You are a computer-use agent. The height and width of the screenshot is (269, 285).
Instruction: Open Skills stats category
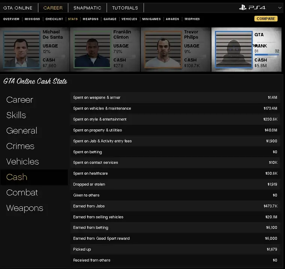pyautogui.click(x=16, y=115)
